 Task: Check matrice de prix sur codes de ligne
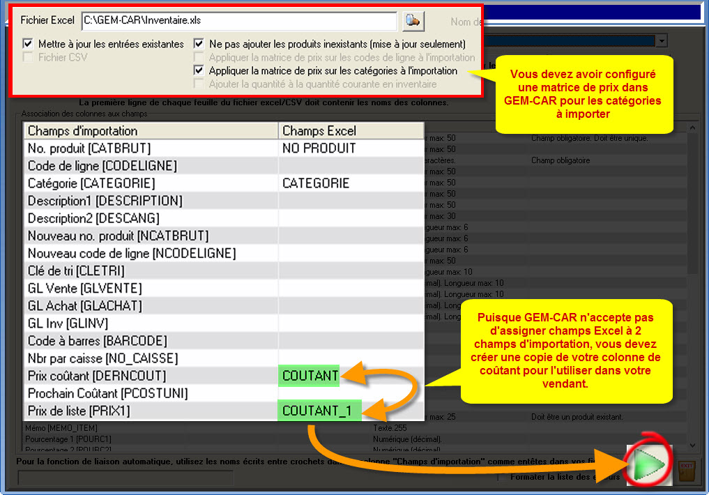(x=199, y=57)
